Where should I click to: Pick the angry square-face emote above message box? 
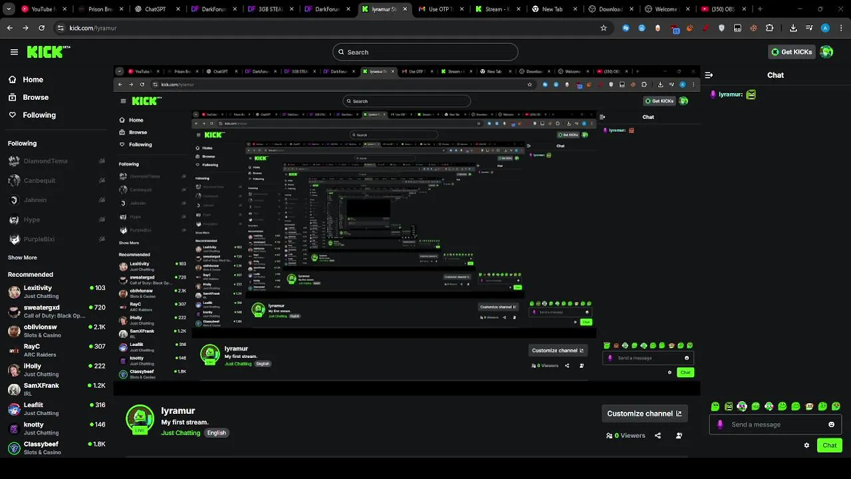(729, 406)
